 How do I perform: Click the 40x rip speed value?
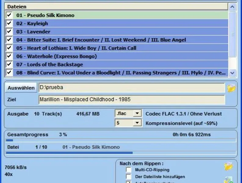(x=9, y=174)
